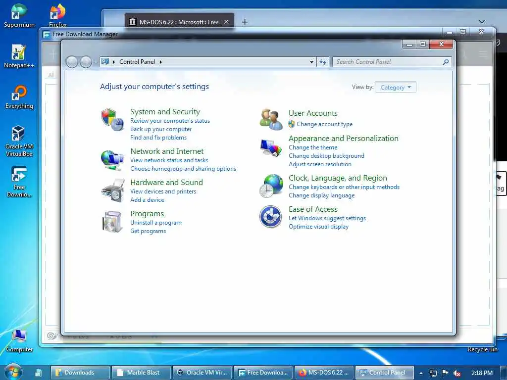507x380 pixels.
Task: Switch to Oracle VM VirtualBox taskbar button
Action: pos(202,373)
